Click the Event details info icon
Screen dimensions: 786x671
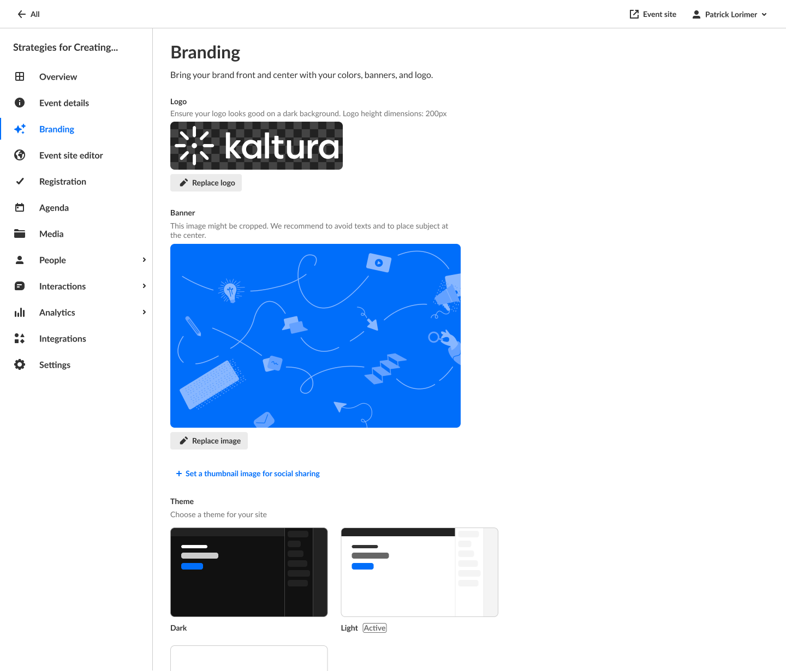(20, 103)
